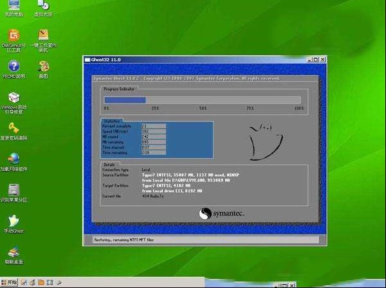Click the Source Partition Type:7 NTFS line
The height and width of the screenshot is (288, 386).
tap(190, 175)
